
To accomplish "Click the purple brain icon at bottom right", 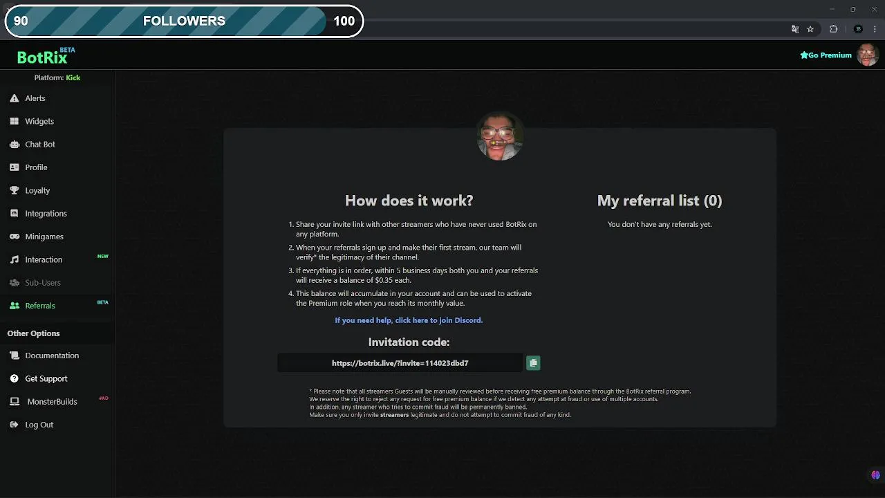I will [x=875, y=475].
